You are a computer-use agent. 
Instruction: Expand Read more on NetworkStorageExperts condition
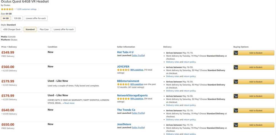(x=70, y=103)
